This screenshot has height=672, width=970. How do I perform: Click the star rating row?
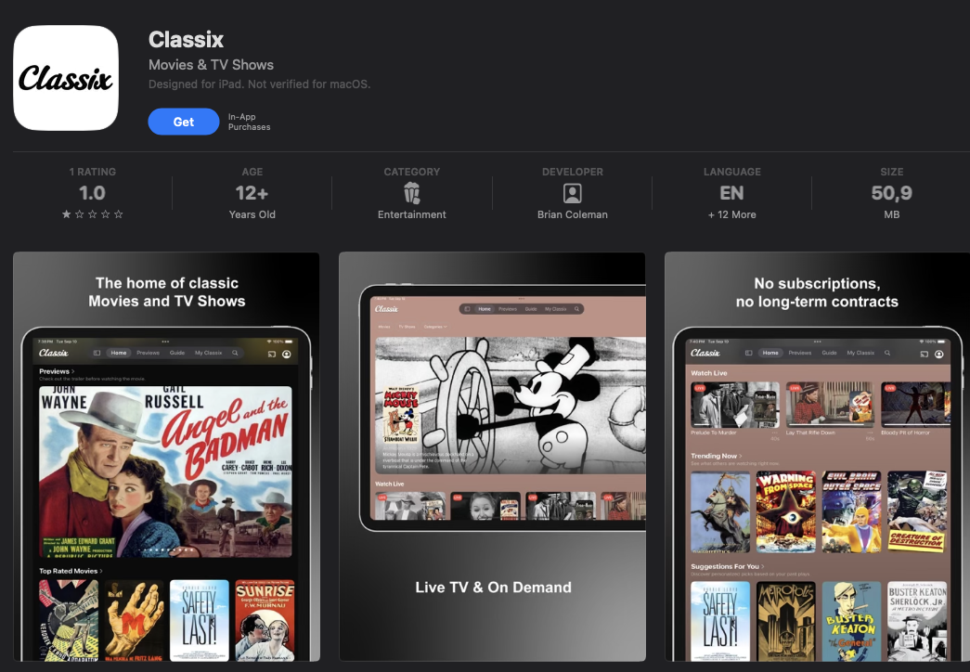point(92,214)
